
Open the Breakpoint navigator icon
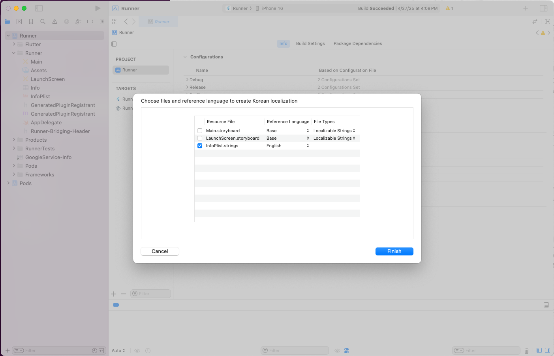[90, 22]
